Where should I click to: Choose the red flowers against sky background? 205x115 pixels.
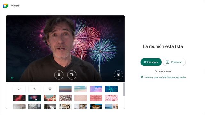point(50,98)
